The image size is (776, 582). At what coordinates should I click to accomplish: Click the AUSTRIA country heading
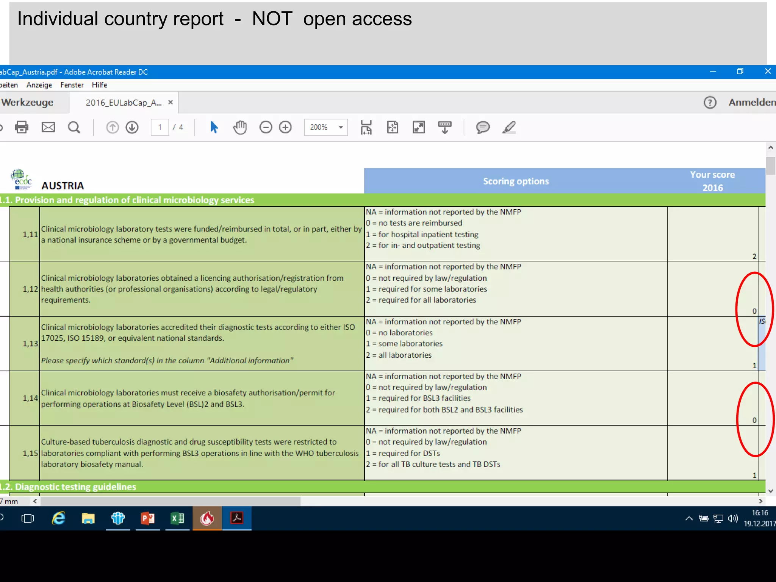click(x=63, y=186)
